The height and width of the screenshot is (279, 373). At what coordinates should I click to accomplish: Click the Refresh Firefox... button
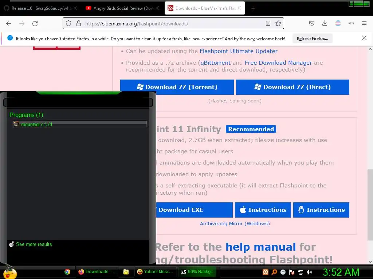tap(312, 39)
